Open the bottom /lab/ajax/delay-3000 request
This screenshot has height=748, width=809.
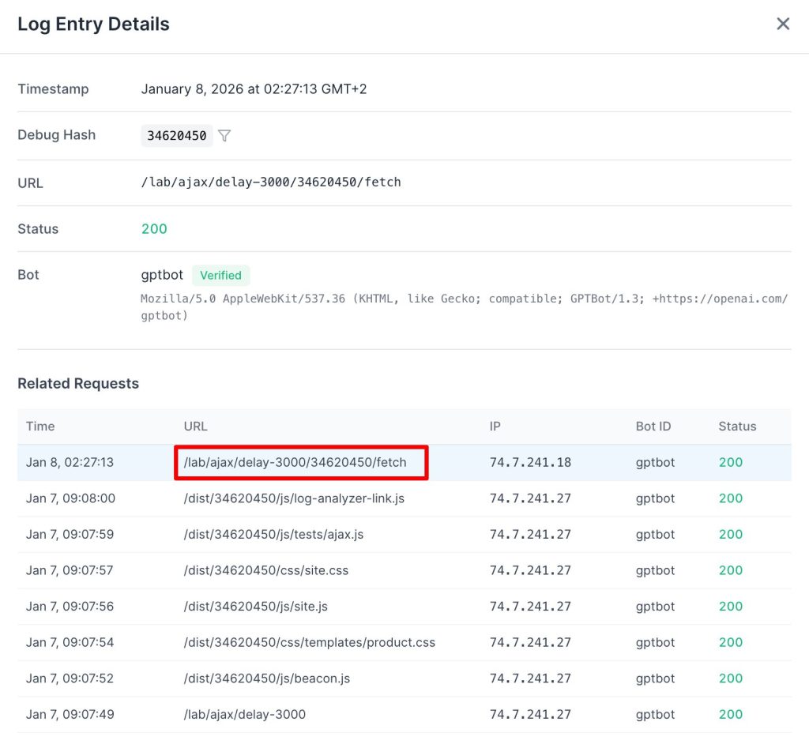(244, 714)
